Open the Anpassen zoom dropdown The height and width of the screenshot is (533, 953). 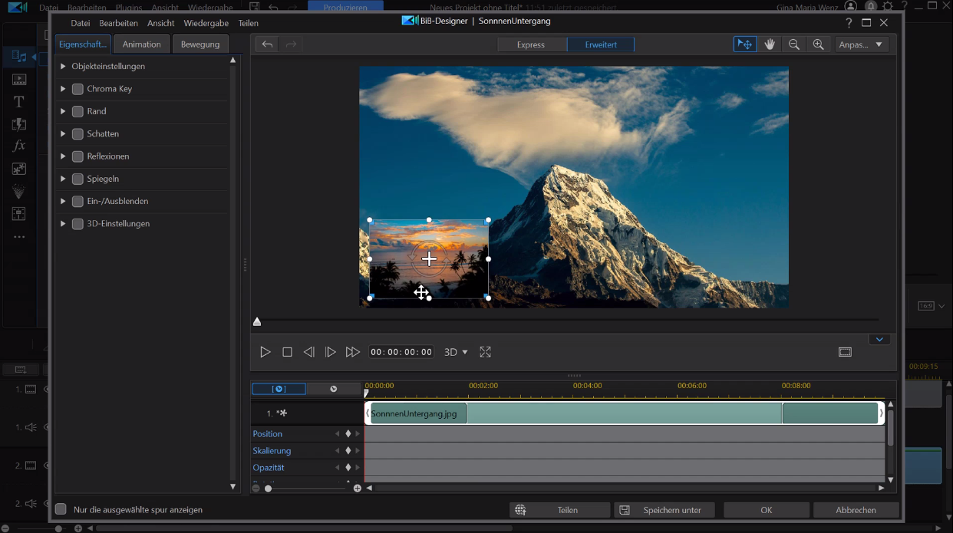(x=861, y=44)
